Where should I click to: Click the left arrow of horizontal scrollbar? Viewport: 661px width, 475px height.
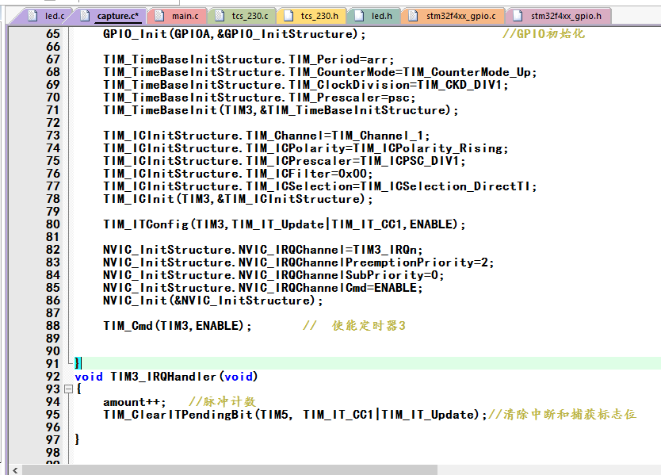pos(15,470)
